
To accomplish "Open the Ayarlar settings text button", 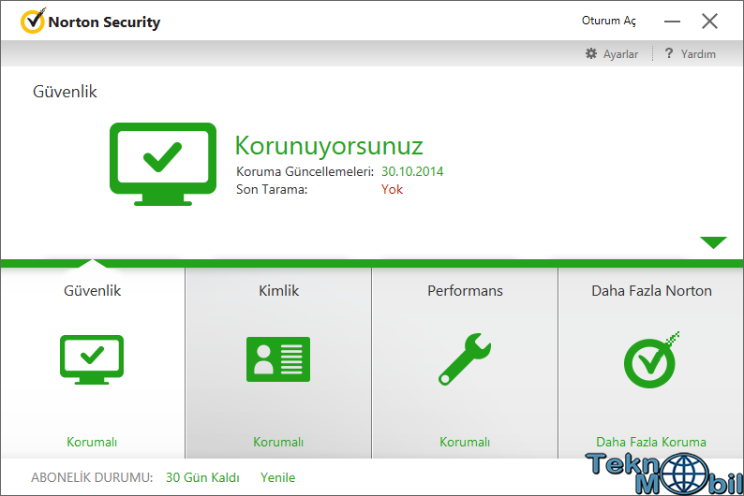I will click(620, 54).
